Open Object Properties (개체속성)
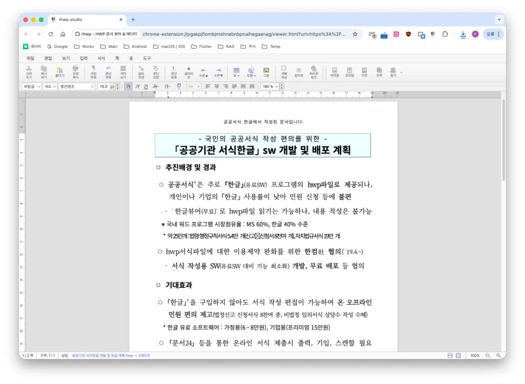The height and width of the screenshot is (384, 525). (x=284, y=72)
